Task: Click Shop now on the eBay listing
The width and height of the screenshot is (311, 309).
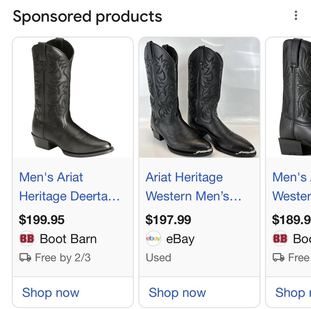Action: pos(177,292)
